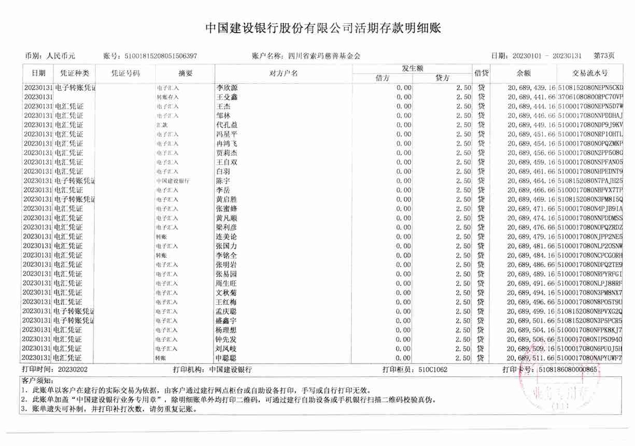
Task: Select counterparty name 张明岩
Action: click(x=227, y=265)
